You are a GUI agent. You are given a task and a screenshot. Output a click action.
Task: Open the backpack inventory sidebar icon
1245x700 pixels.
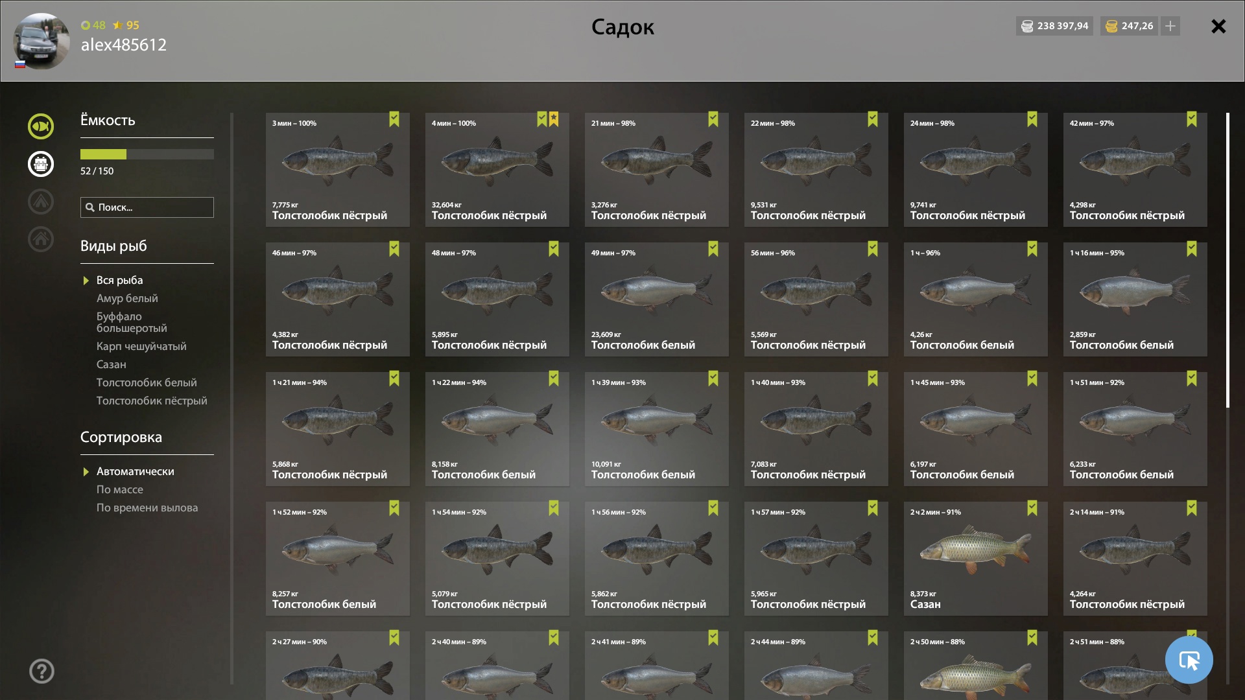pyautogui.click(x=41, y=164)
